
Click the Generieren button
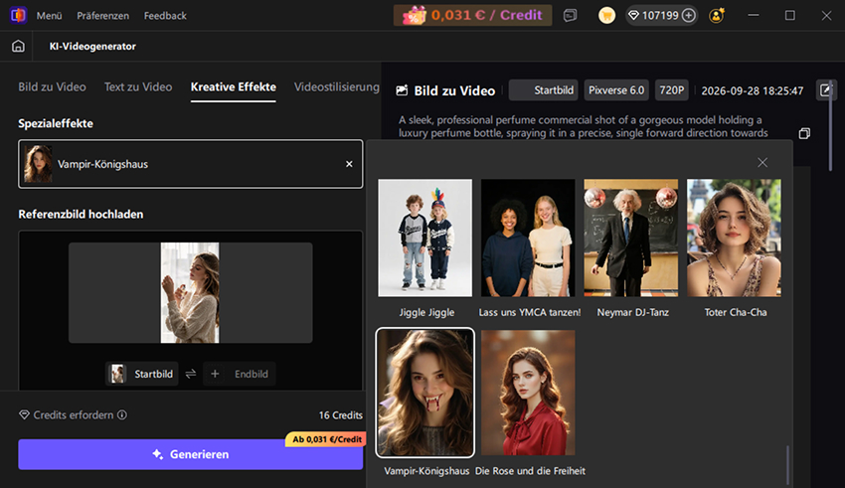[191, 454]
